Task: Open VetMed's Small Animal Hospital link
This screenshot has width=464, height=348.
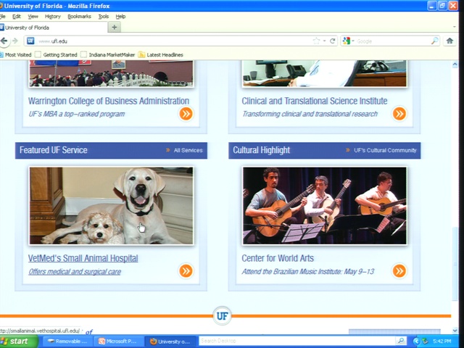Action: click(83, 258)
